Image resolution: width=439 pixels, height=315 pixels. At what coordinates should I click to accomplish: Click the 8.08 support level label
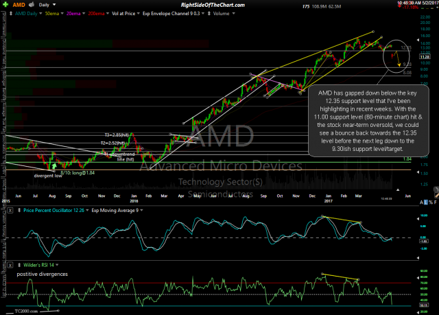click(407, 73)
